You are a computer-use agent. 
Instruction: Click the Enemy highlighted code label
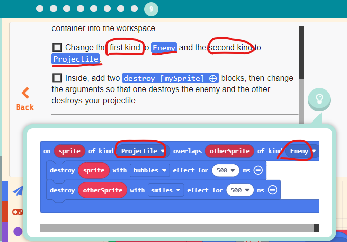pos(164,48)
